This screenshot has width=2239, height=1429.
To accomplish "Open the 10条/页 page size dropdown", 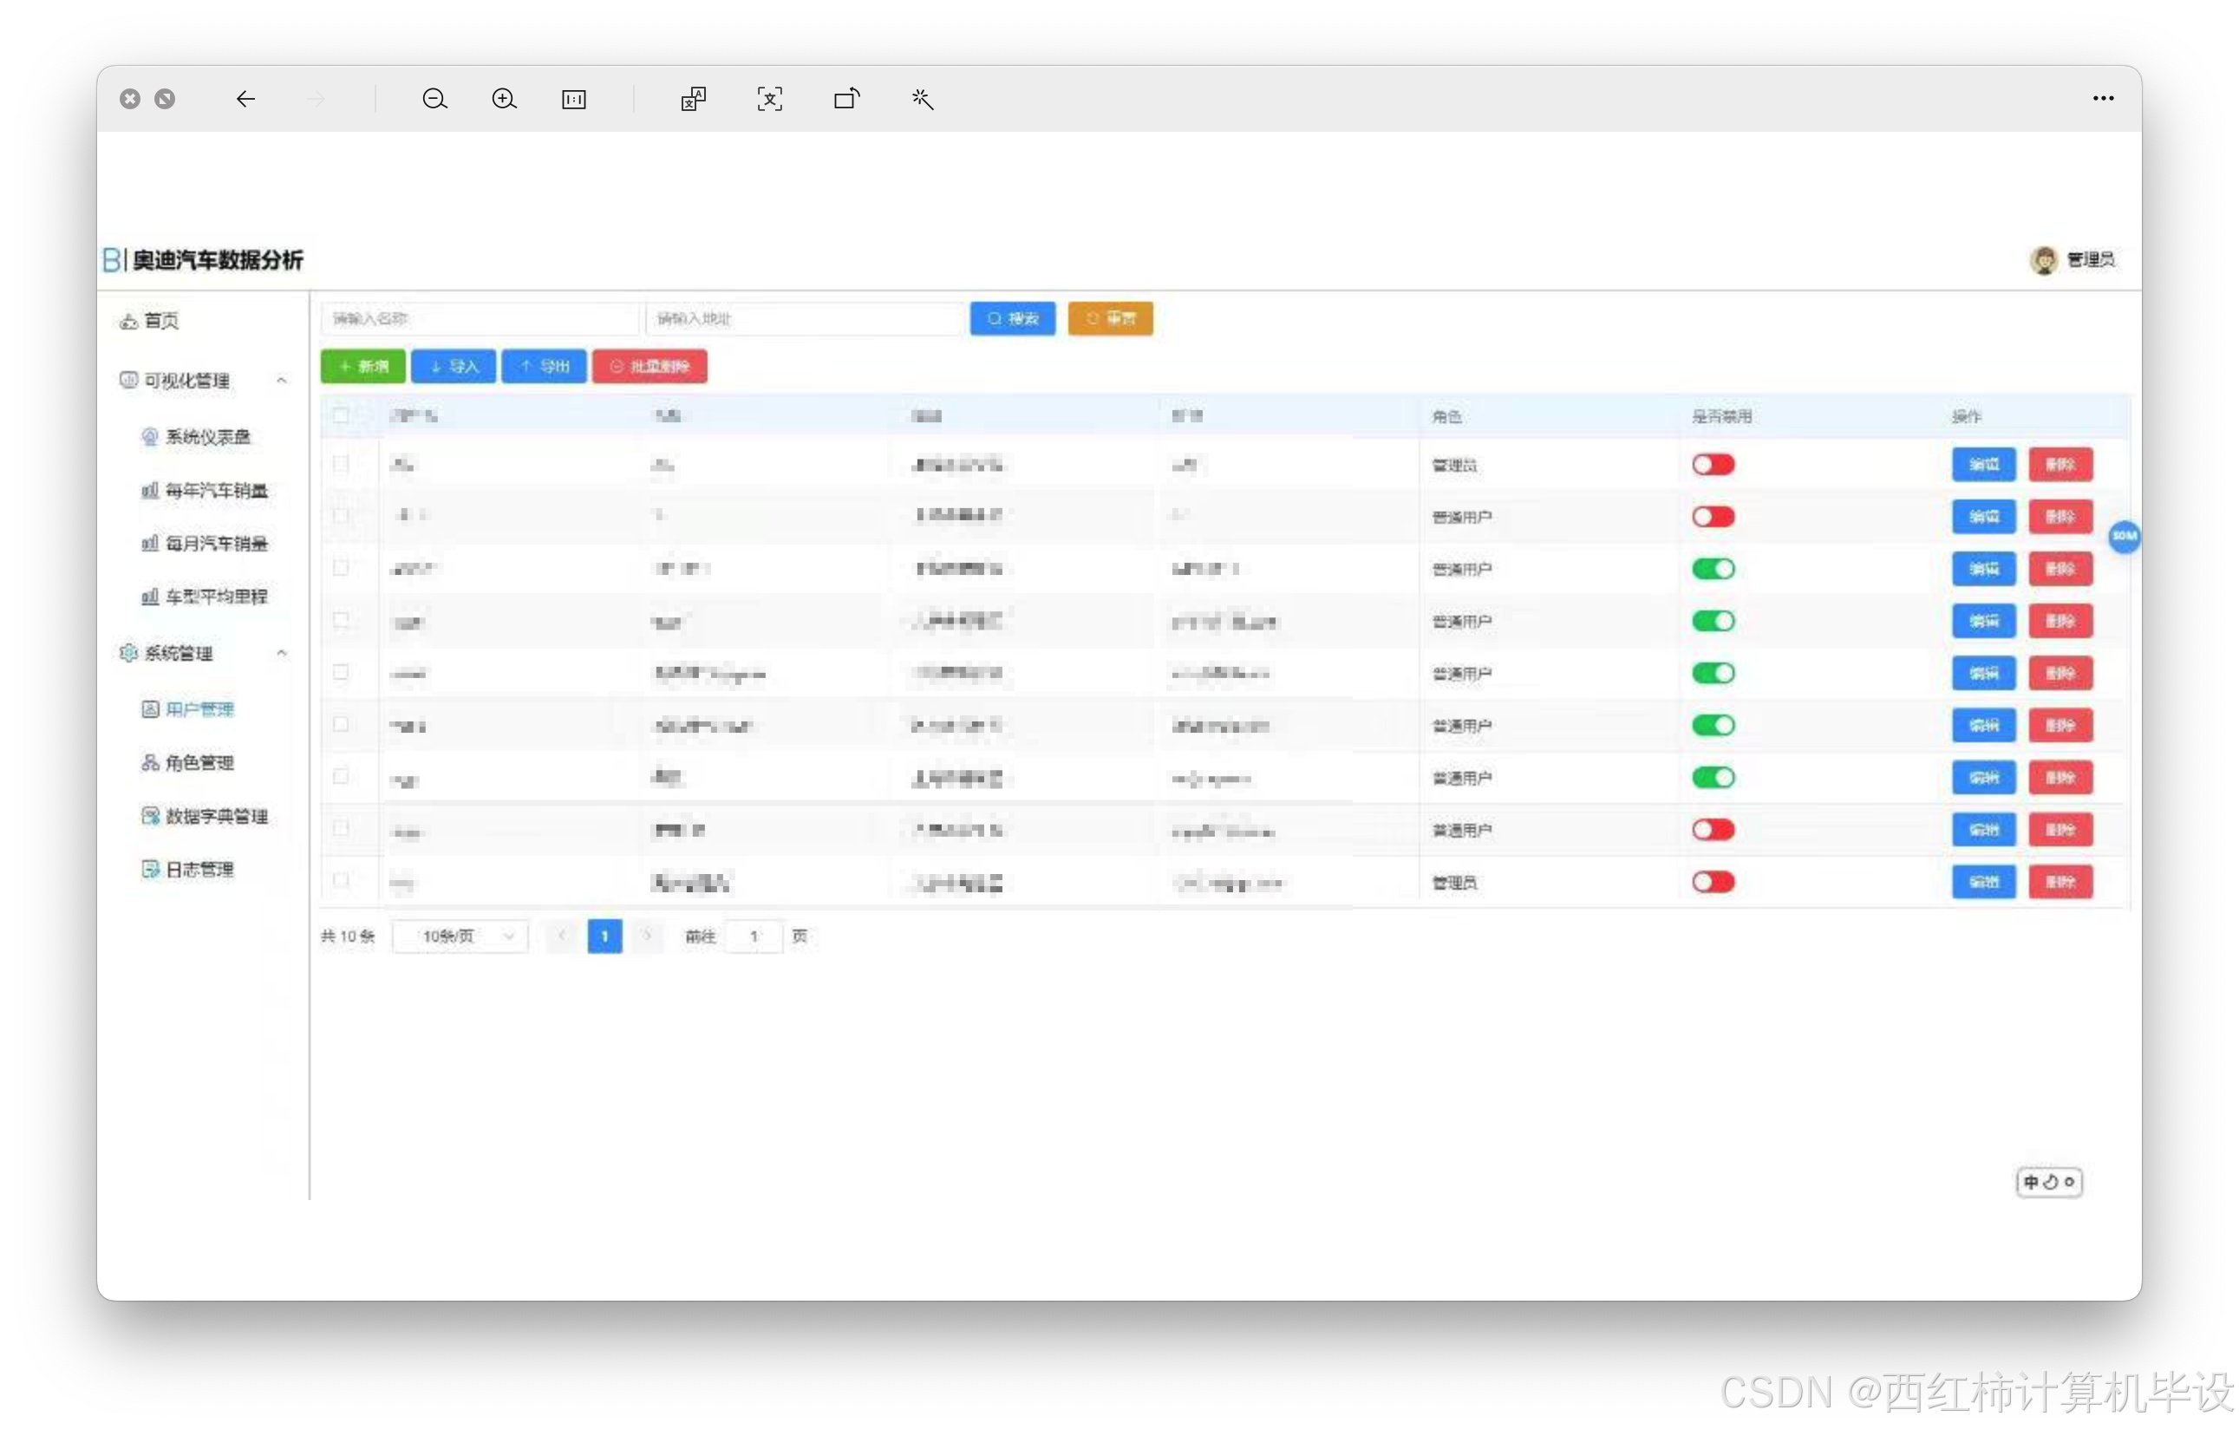I will 460,937.
